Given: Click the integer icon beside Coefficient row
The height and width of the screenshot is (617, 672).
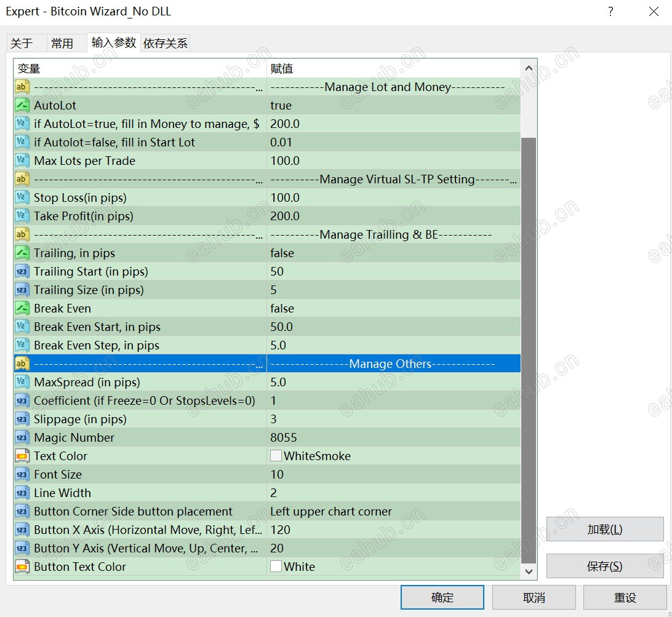Looking at the screenshot, I should point(22,400).
